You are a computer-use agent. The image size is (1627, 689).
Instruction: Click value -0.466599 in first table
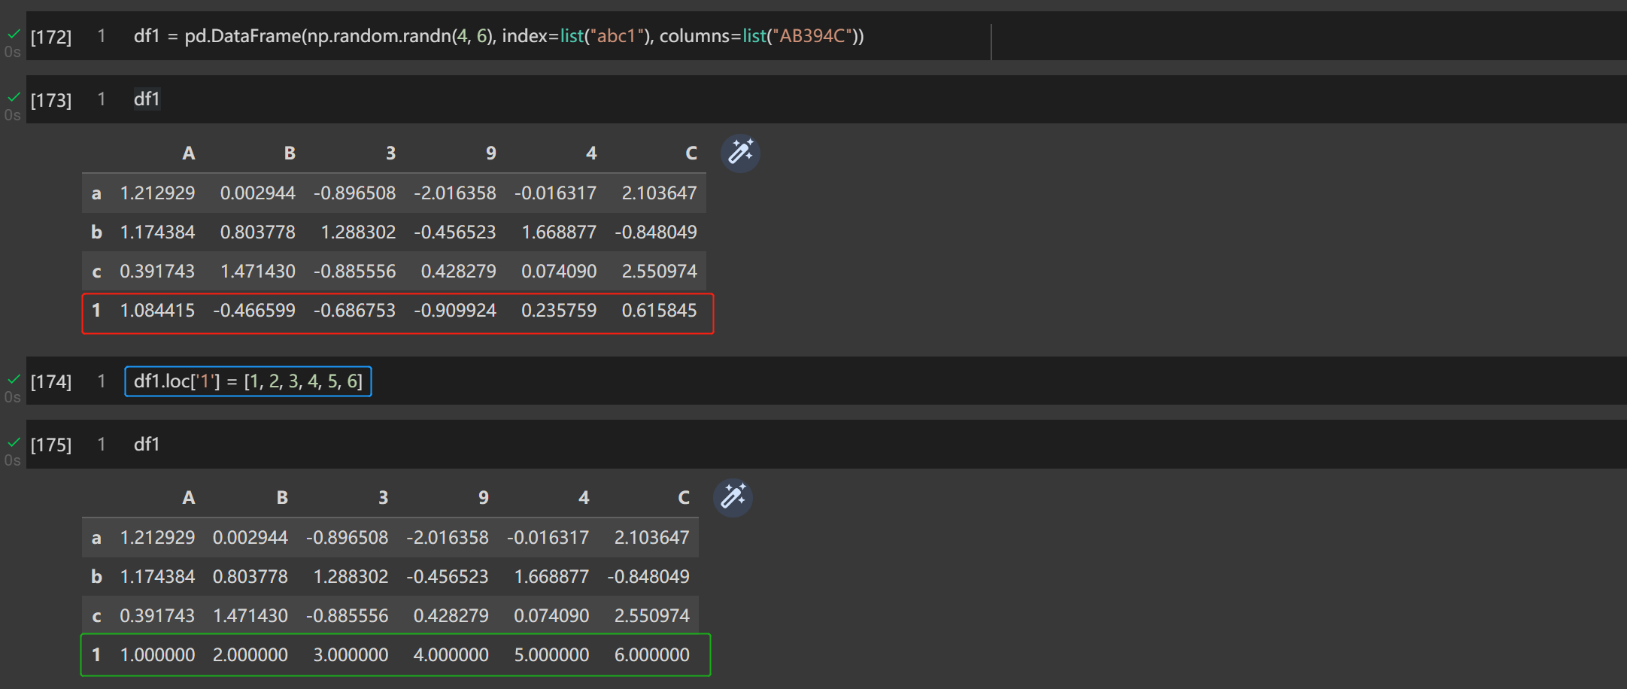click(x=254, y=311)
